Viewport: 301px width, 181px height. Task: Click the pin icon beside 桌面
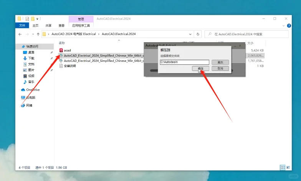pyautogui.click(x=51, y=53)
